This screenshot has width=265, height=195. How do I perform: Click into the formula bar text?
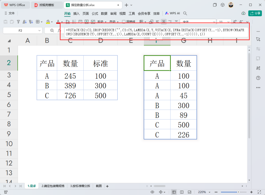(156, 32)
